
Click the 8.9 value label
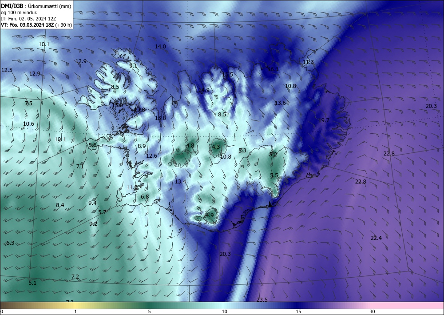tap(142, 146)
